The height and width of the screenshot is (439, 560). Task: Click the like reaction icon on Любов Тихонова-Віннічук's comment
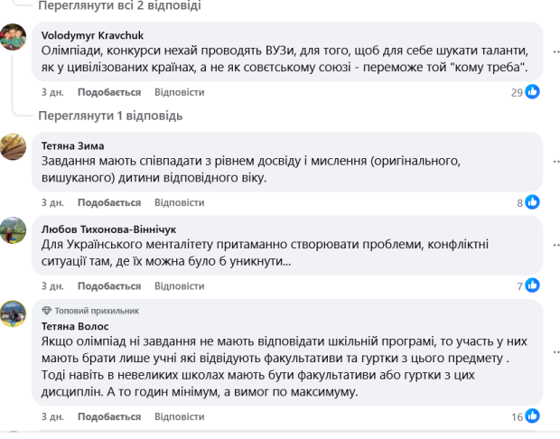pyautogui.click(x=533, y=286)
